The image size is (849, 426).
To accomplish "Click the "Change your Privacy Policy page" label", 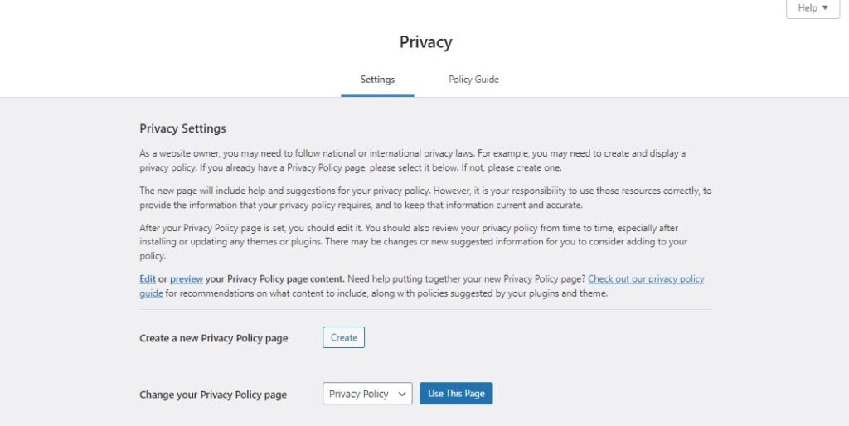I will [213, 395].
